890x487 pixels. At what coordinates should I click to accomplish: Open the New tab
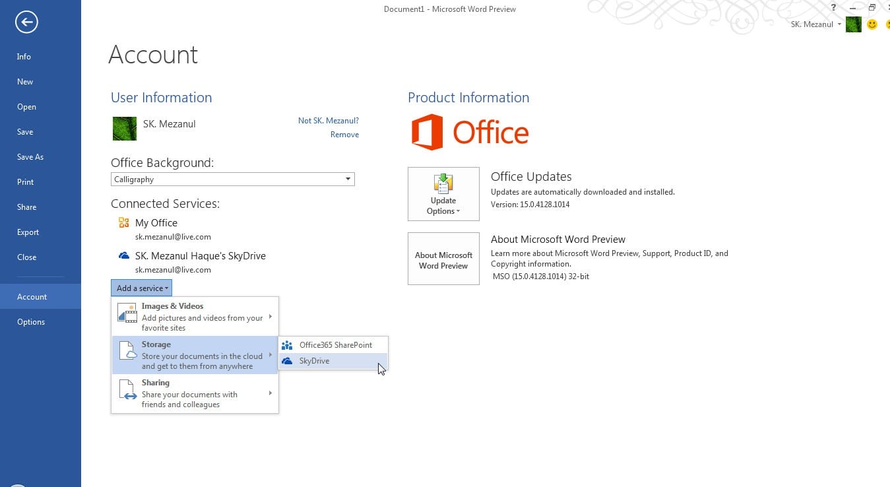click(x=40, y=82)
